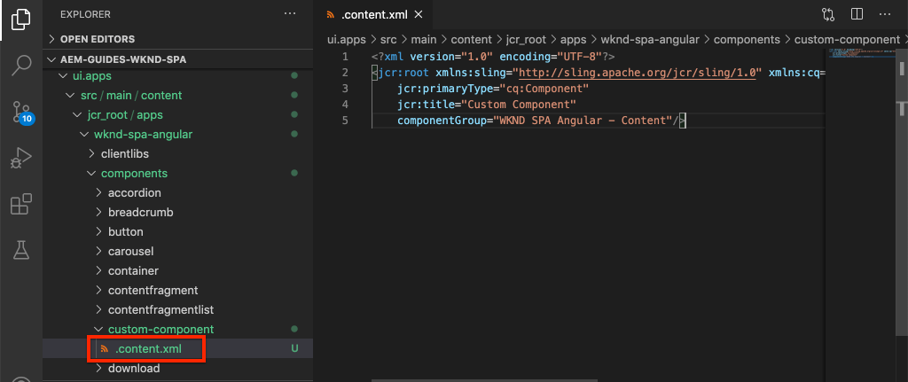Open the Search view in activity bar
The image size is (908, 382).
(21, 65)
